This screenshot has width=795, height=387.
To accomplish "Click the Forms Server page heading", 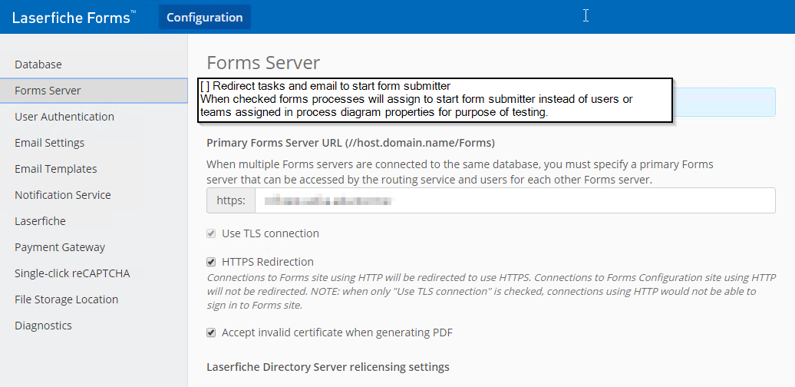I will point(263,63).
